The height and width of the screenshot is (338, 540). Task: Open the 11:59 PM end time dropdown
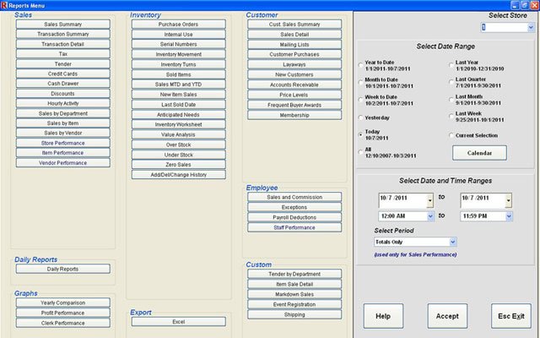coord(510,216)
